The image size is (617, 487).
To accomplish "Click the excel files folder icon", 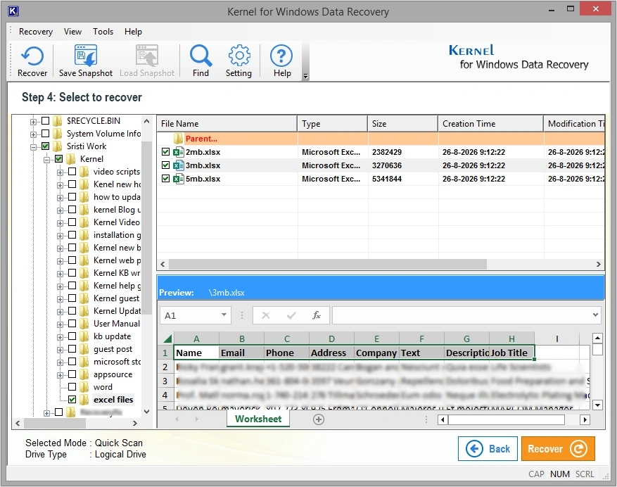I will [x=84, y=400].
